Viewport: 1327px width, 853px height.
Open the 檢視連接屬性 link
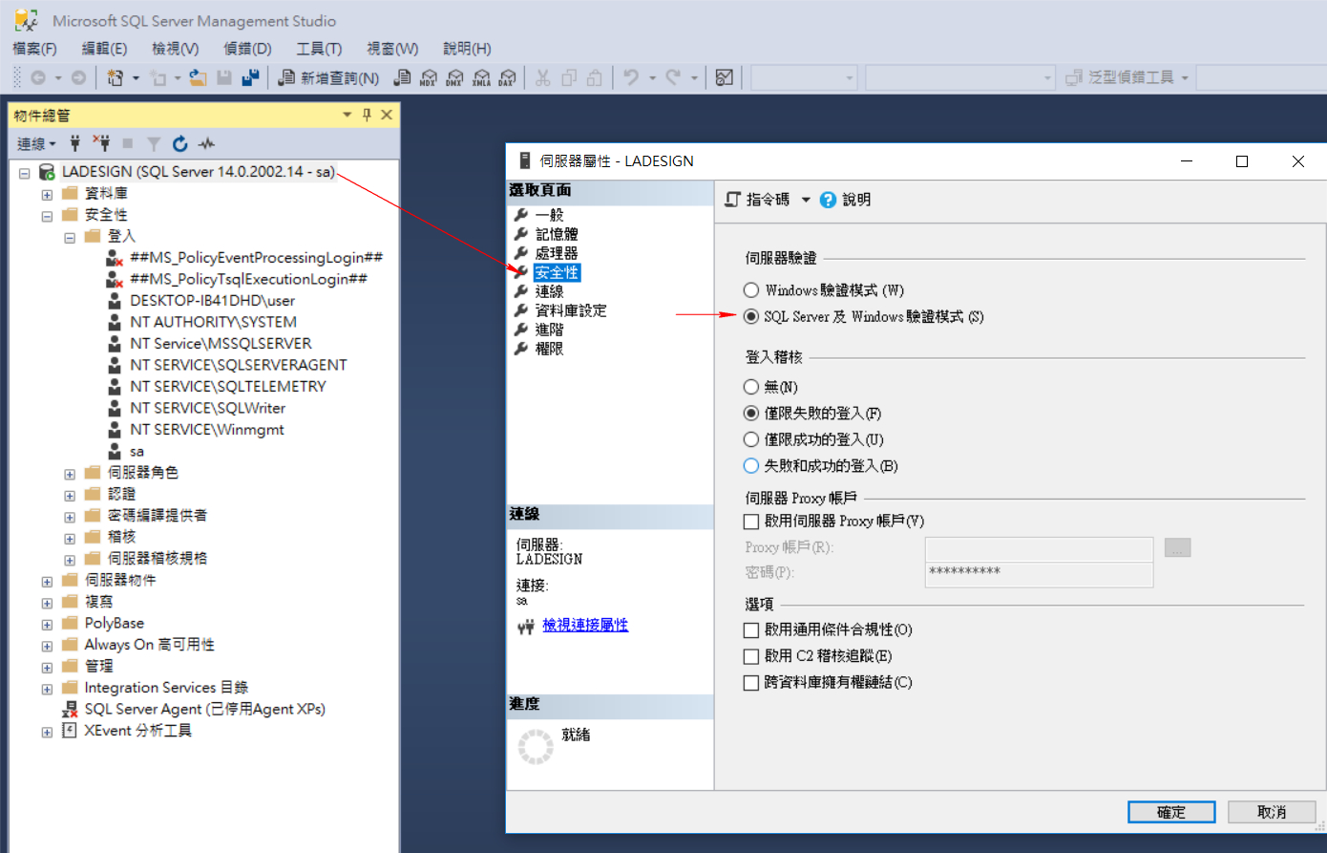585,626
